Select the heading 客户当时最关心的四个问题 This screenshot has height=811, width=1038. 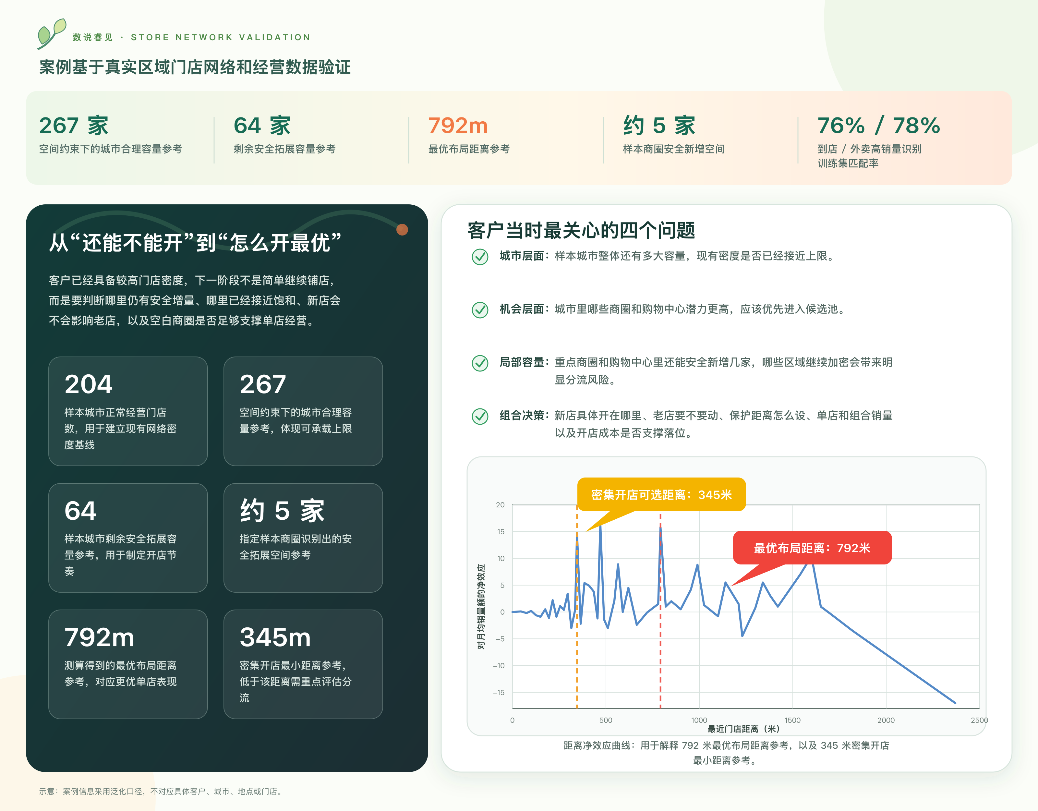pos(581,231)
